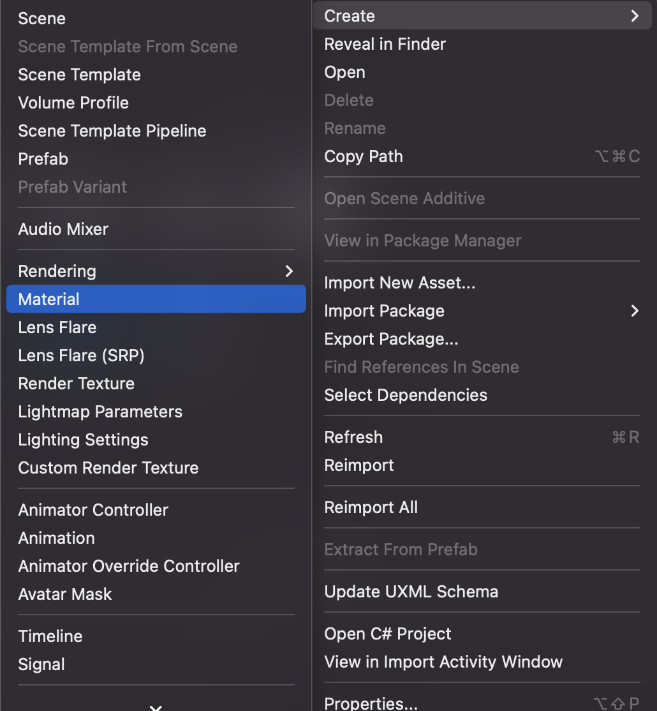Select Import New Asset option
This screenshot has height=711, width=657.
point(399,283)
